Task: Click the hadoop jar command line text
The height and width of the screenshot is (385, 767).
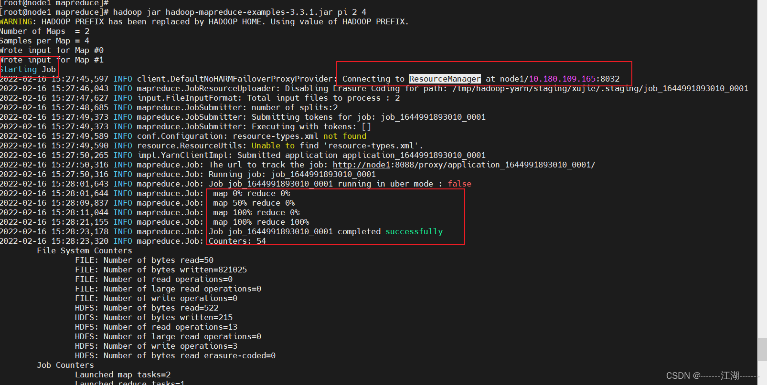Action: click(x=240, y=12)
